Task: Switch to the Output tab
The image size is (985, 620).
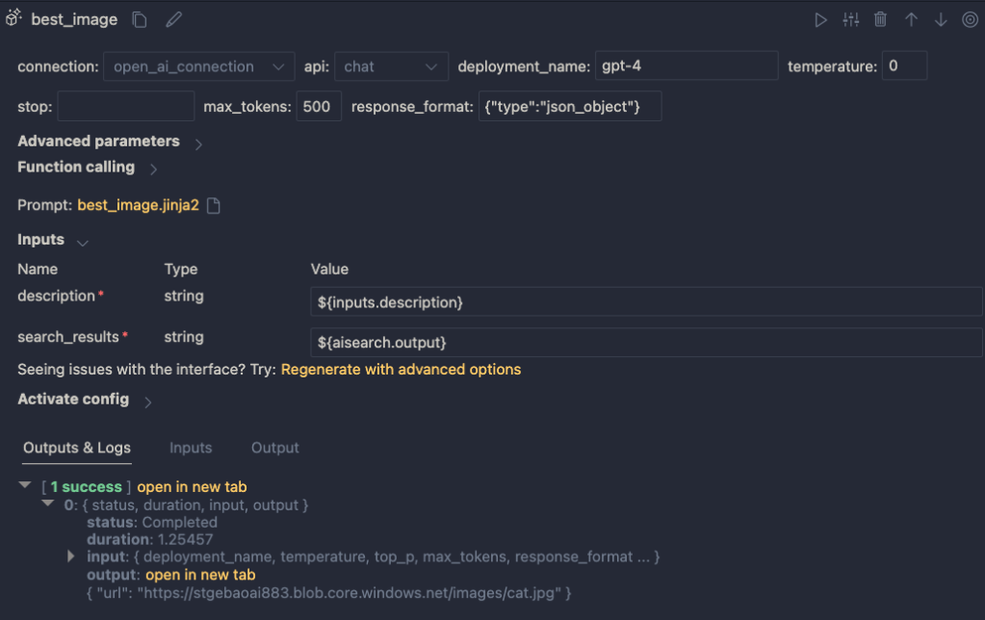Action: 274,448
